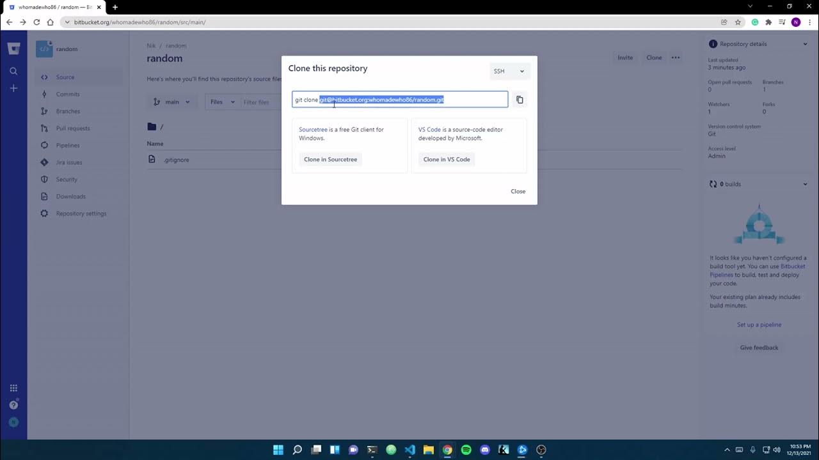Screen dimensions: 819x460
Task: Click the Filter files input
Action: pyautogui.click(x=261, y=102)
